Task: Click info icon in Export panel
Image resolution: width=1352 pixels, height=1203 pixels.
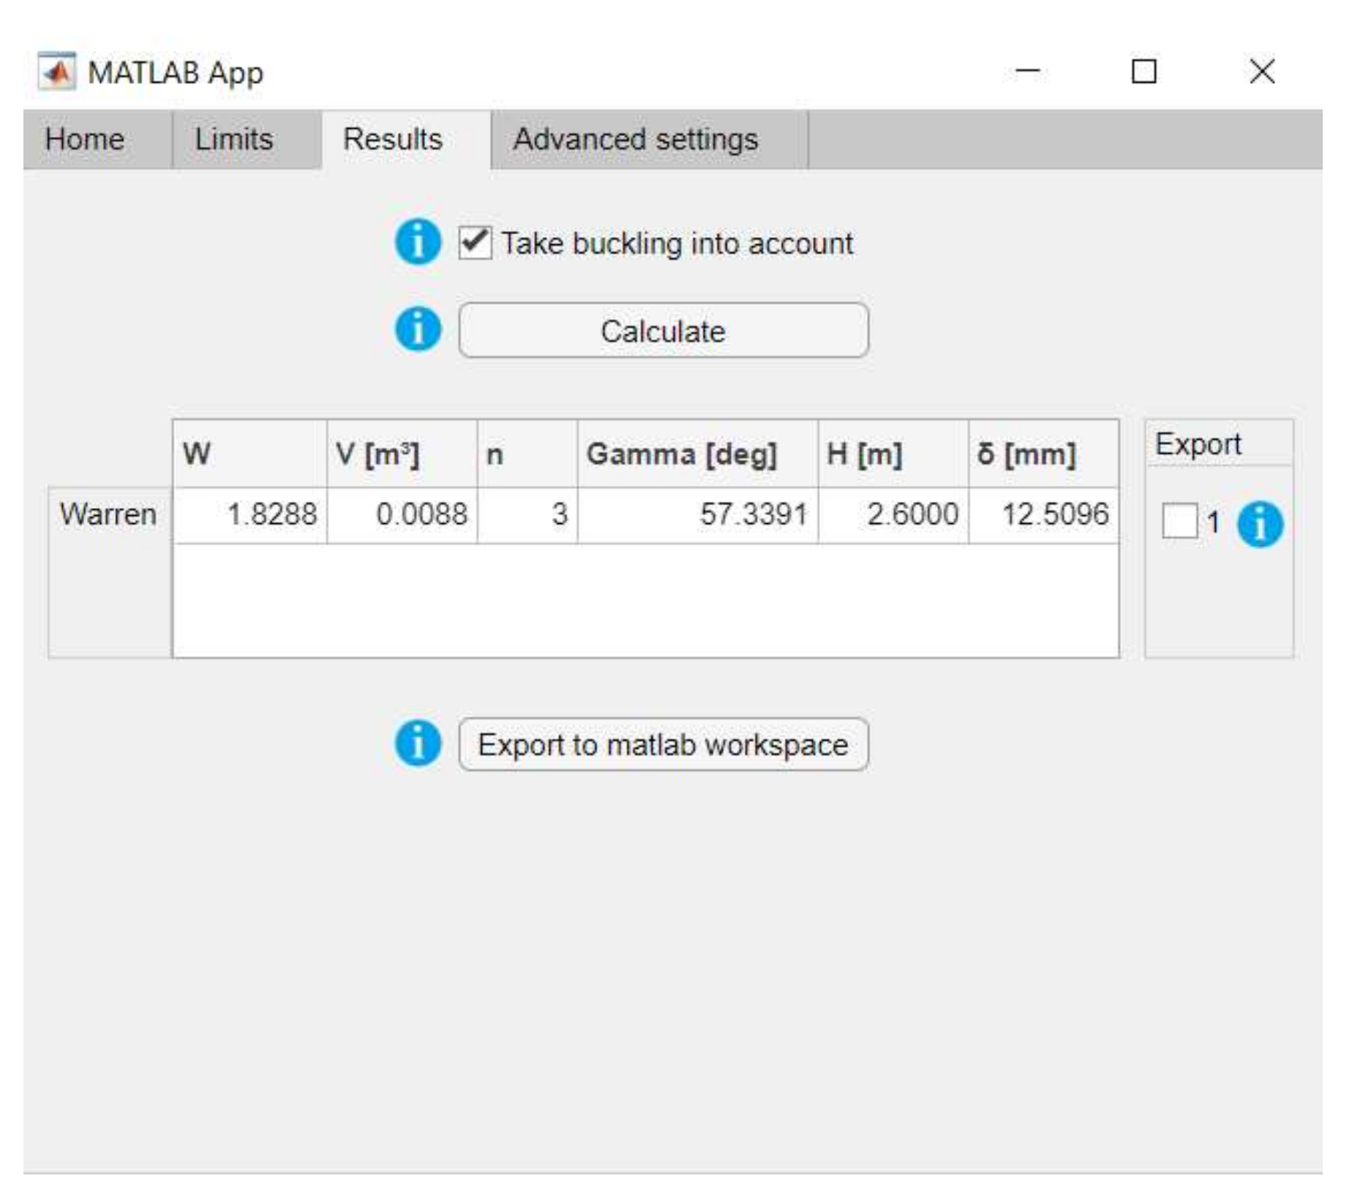Action: click(1260, 524)
